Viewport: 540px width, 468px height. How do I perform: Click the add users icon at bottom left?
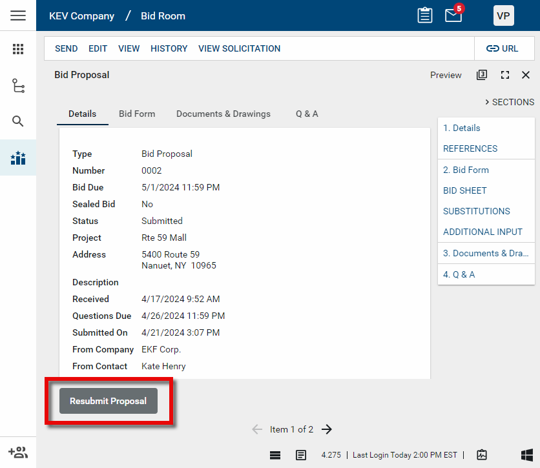pyautogui.click(x=18, y=452)
